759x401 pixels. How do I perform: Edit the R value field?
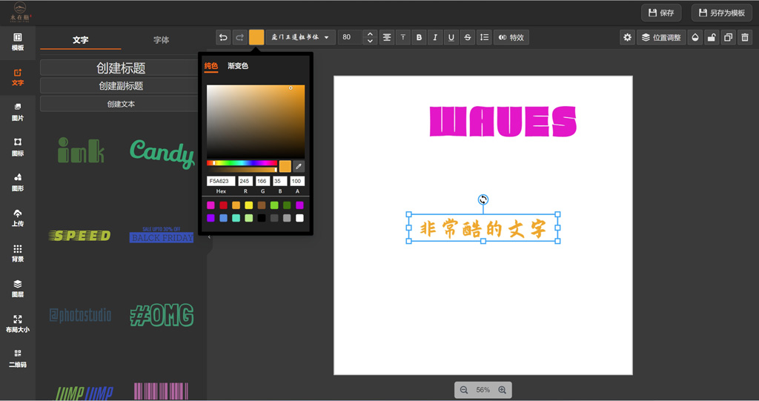pyautogui.click(x=245, y=181)
